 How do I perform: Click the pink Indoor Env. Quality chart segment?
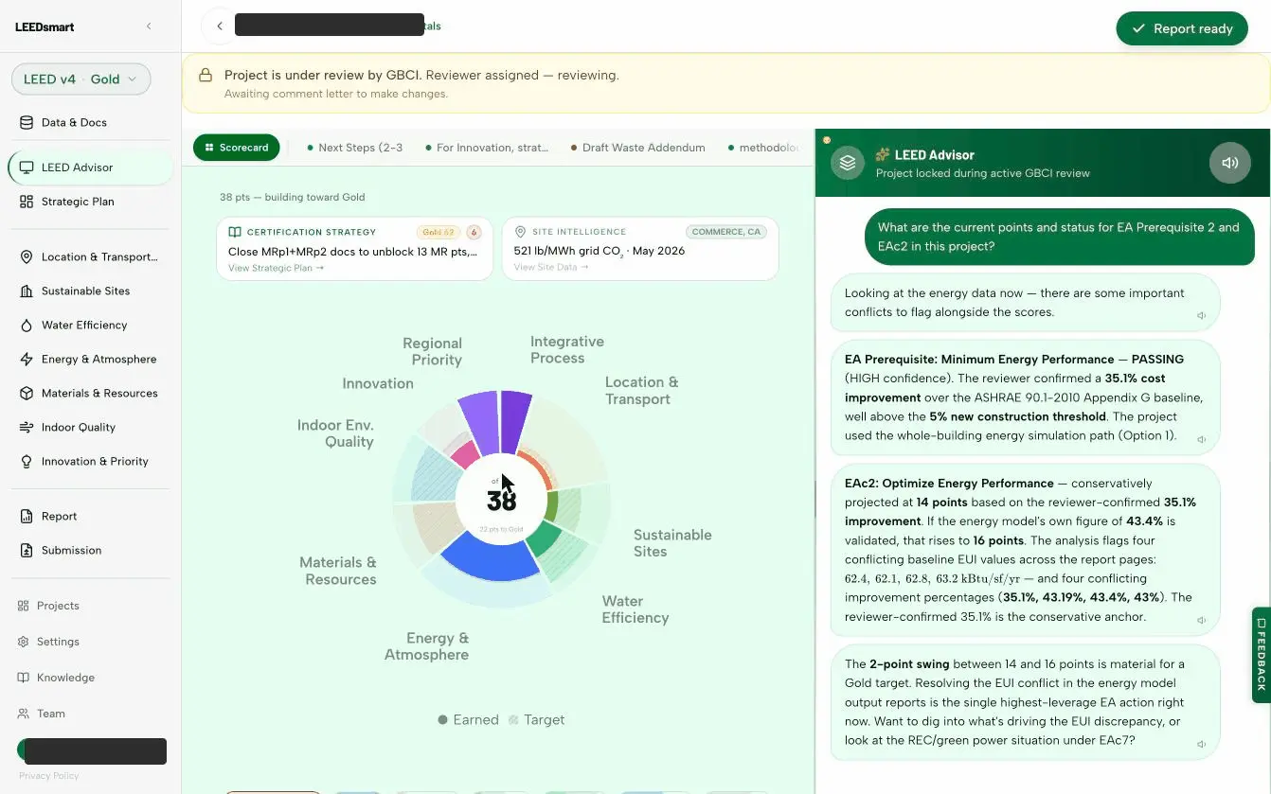click(x=466, y=454)
